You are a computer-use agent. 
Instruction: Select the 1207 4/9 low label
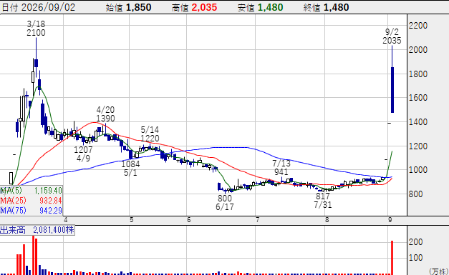[83, 154]
